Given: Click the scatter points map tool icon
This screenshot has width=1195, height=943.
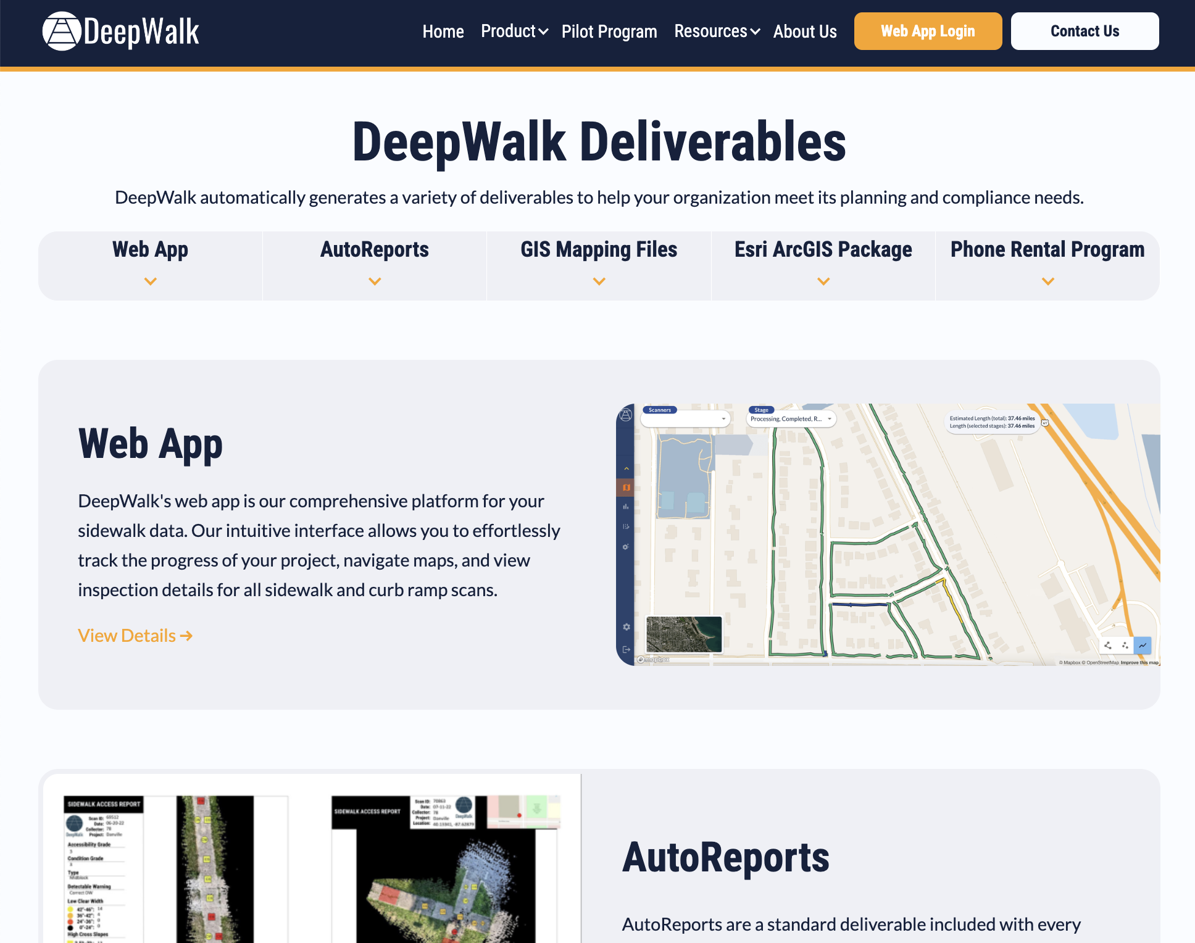Looking at the screenshot, I should [1125, 646].
